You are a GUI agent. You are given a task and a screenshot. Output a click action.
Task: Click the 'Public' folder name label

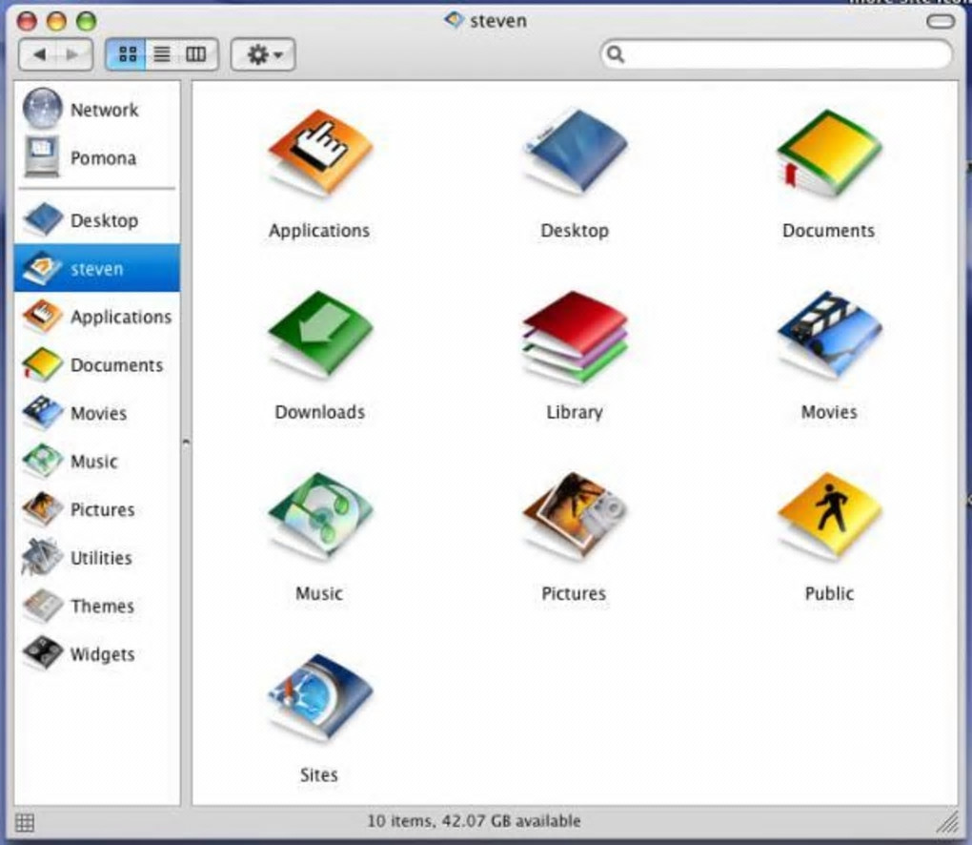(x=829, y=594)
